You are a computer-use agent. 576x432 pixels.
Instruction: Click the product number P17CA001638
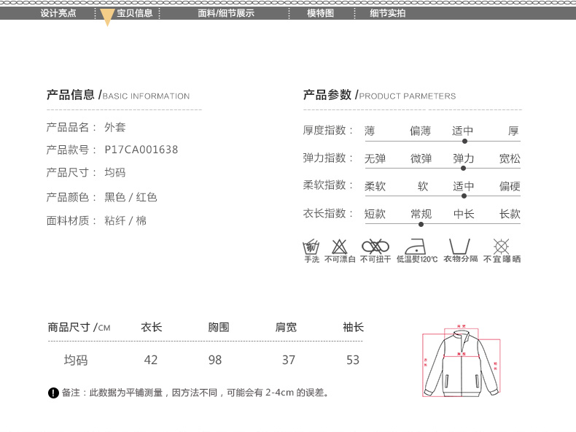(141, 150)
